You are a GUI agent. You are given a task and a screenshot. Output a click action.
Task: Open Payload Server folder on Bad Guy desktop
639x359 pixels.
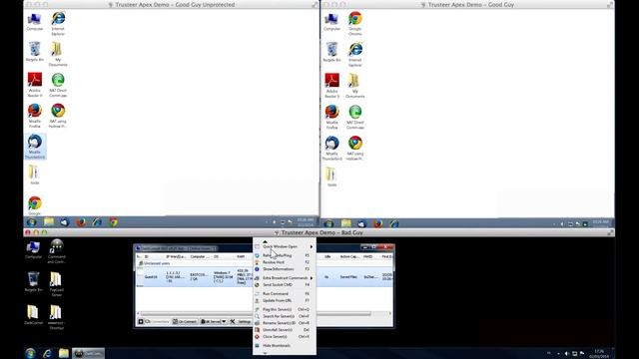tap(56, 283)
